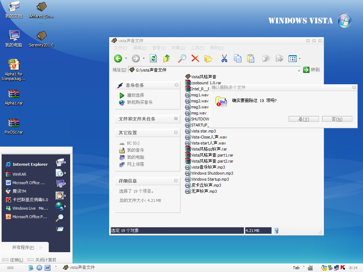This screenshot has width=363, height=272.
Task: Select 无声铃声.mp3 file
Action: [201, 191]
